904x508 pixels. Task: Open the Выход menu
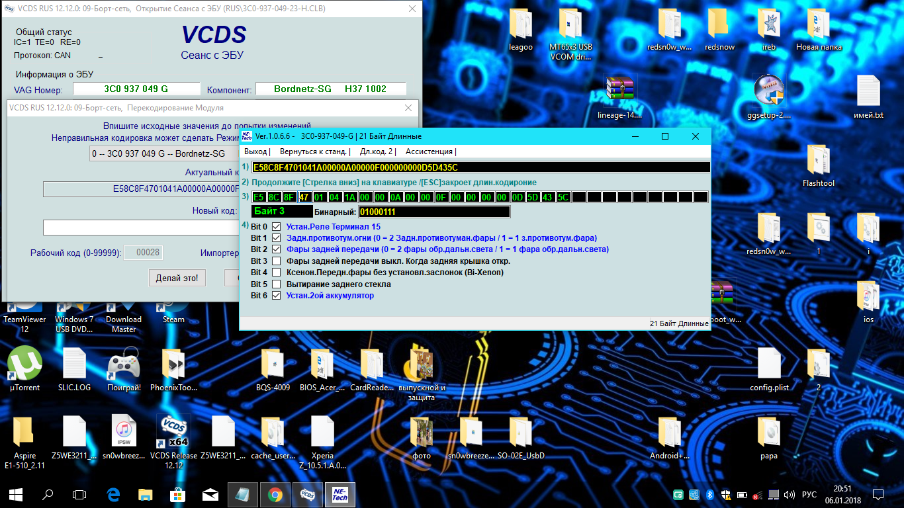click(x=256, y=151)
